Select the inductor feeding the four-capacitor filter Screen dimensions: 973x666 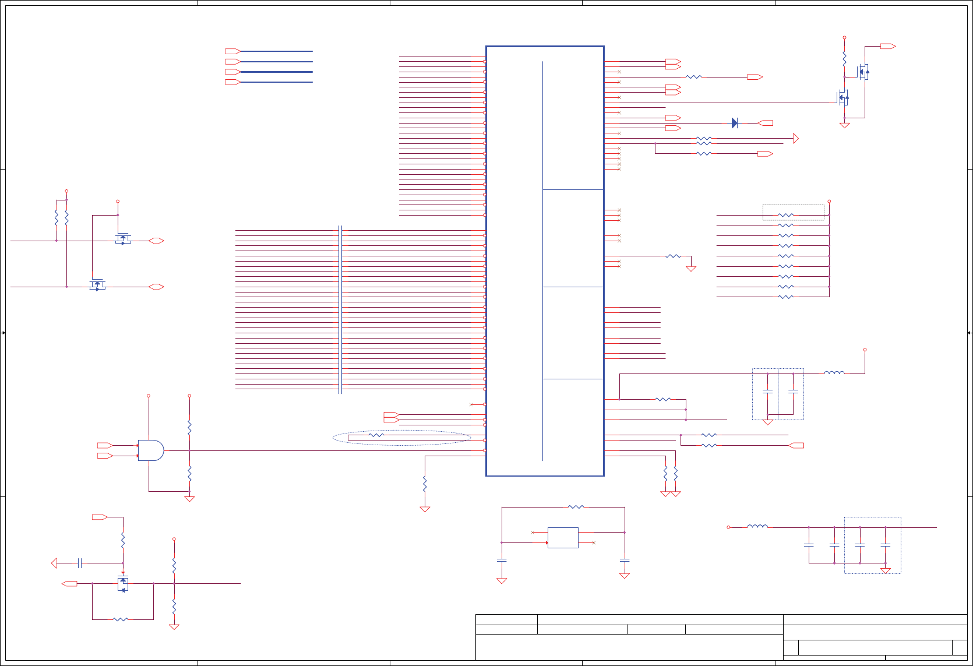tap(757, 526)
